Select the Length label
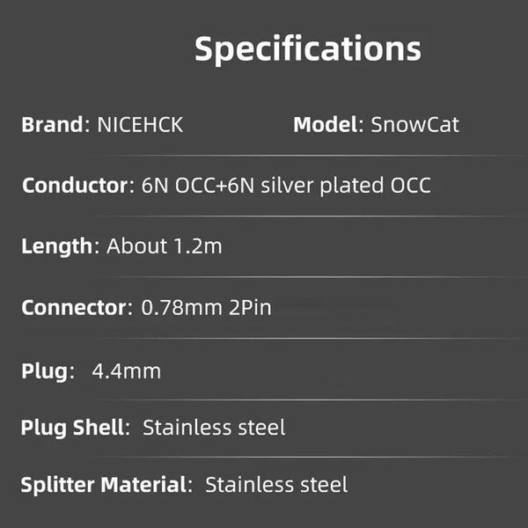This screenshot has width=528, height=528. pyautogui.click(x=57, y=246)
